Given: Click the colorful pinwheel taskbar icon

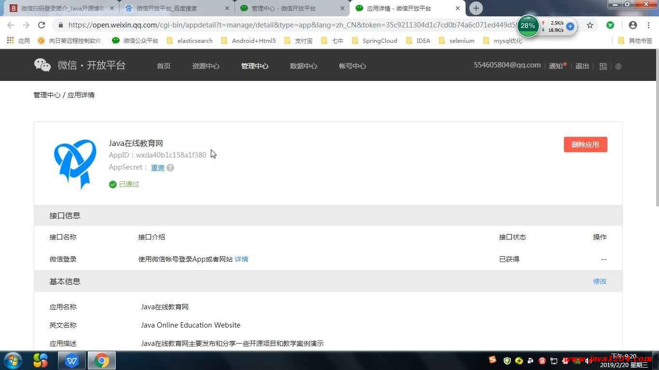Looking at the screenshot, I should [41, 360].
